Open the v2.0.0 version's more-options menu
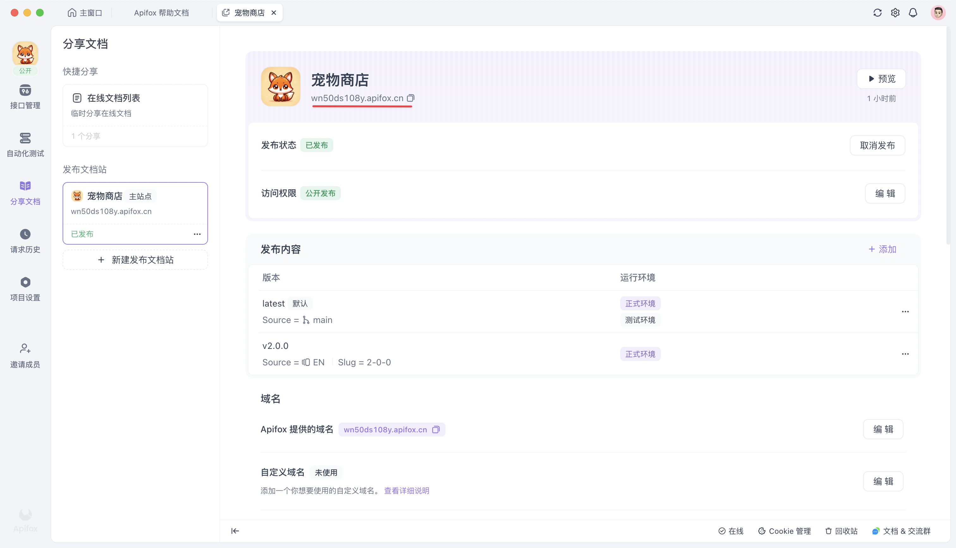This screenshot has width=956, height=548. (x=905, y=354)
